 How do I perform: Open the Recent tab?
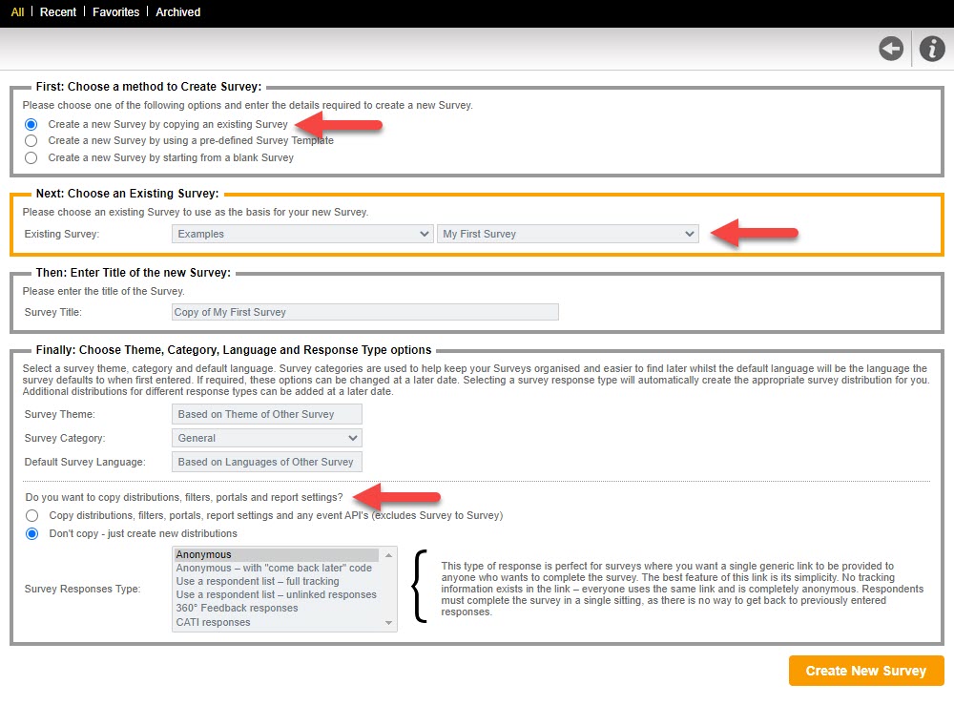pos(58,12)
